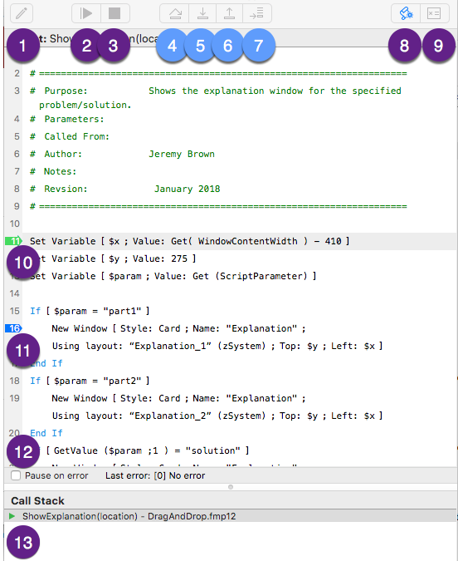
Task: Click line number 19 in the gutter
Action: click(14, 398)
